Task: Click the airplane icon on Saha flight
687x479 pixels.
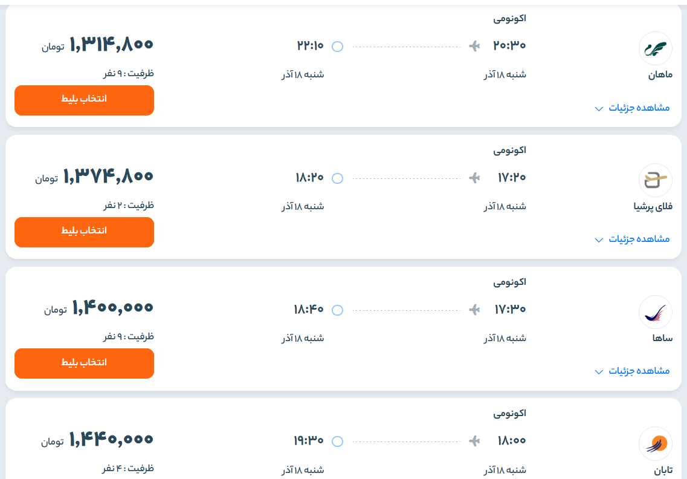Action: pos(474,310)
